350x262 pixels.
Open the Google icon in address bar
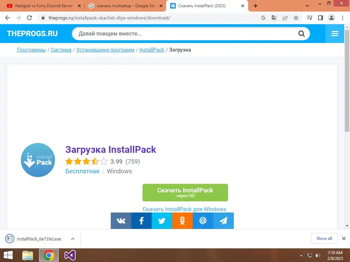click(x=263, y=18)
